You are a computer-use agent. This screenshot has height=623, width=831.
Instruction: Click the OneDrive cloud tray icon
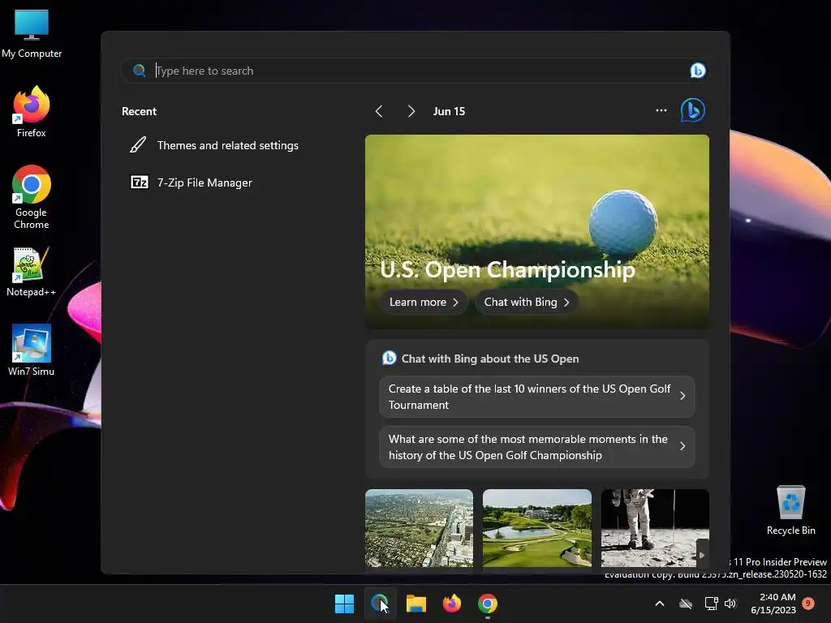[x=686, y=604]
